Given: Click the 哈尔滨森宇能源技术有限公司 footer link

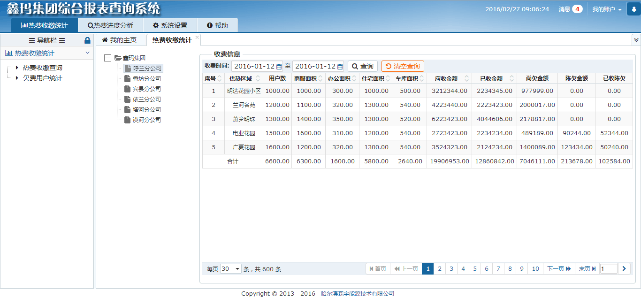Looking at the screenshot, I should click(x=358, y=294).
